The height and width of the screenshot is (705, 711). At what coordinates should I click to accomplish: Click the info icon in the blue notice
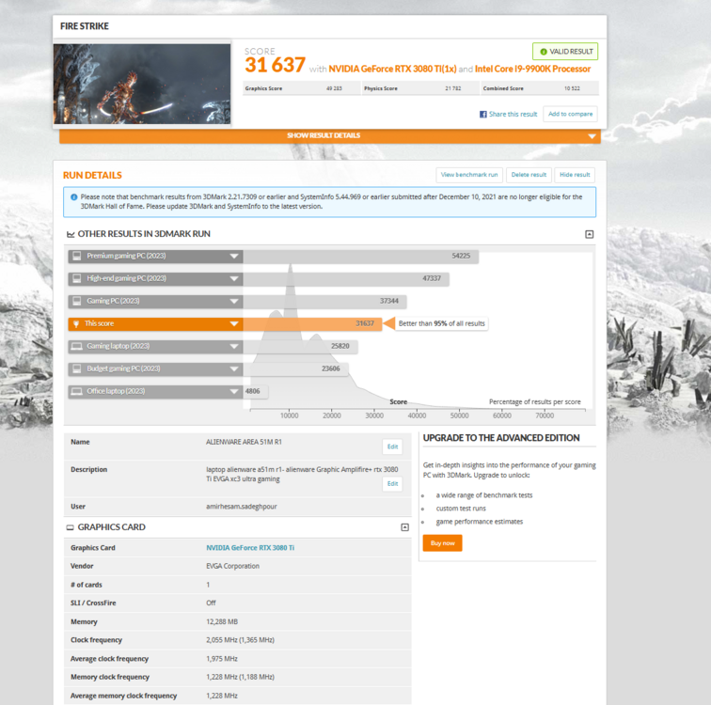pos(73,197)
